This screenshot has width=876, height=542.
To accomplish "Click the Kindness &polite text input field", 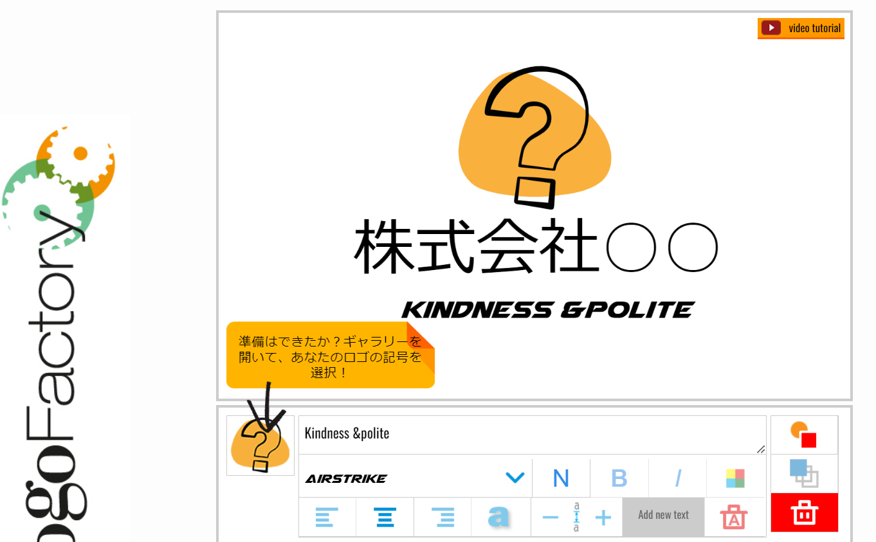I will (x=533, y=435).
